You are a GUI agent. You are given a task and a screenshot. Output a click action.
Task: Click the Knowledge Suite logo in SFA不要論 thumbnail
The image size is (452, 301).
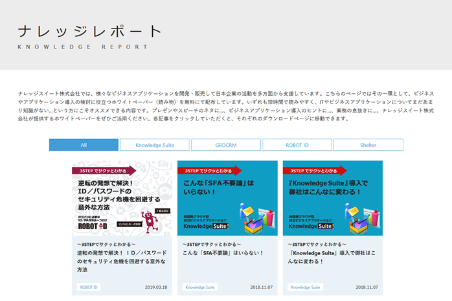pyautogui.click(x=206, y=226)
